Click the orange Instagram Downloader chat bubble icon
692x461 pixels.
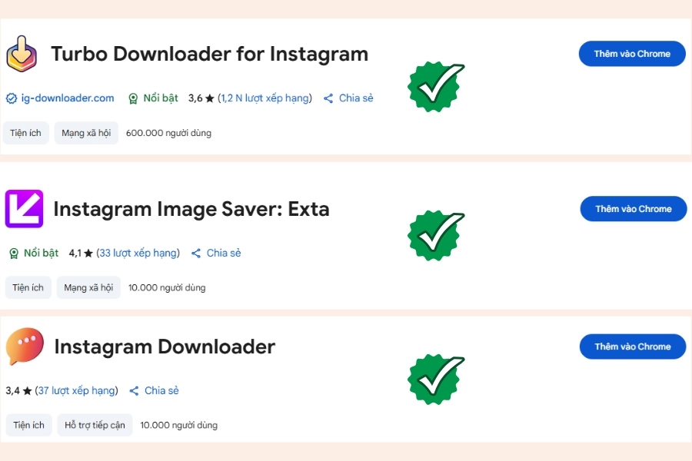25,347
